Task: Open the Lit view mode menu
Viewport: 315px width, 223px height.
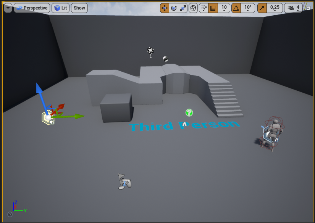Action: pyautogui.click(x=60, y=8)
